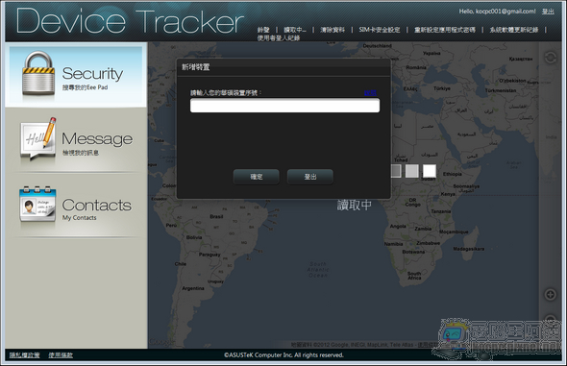Select the 系統軟體更新紀錄 menu item
The height and width of the screenshot is (366, 567).
514,30
